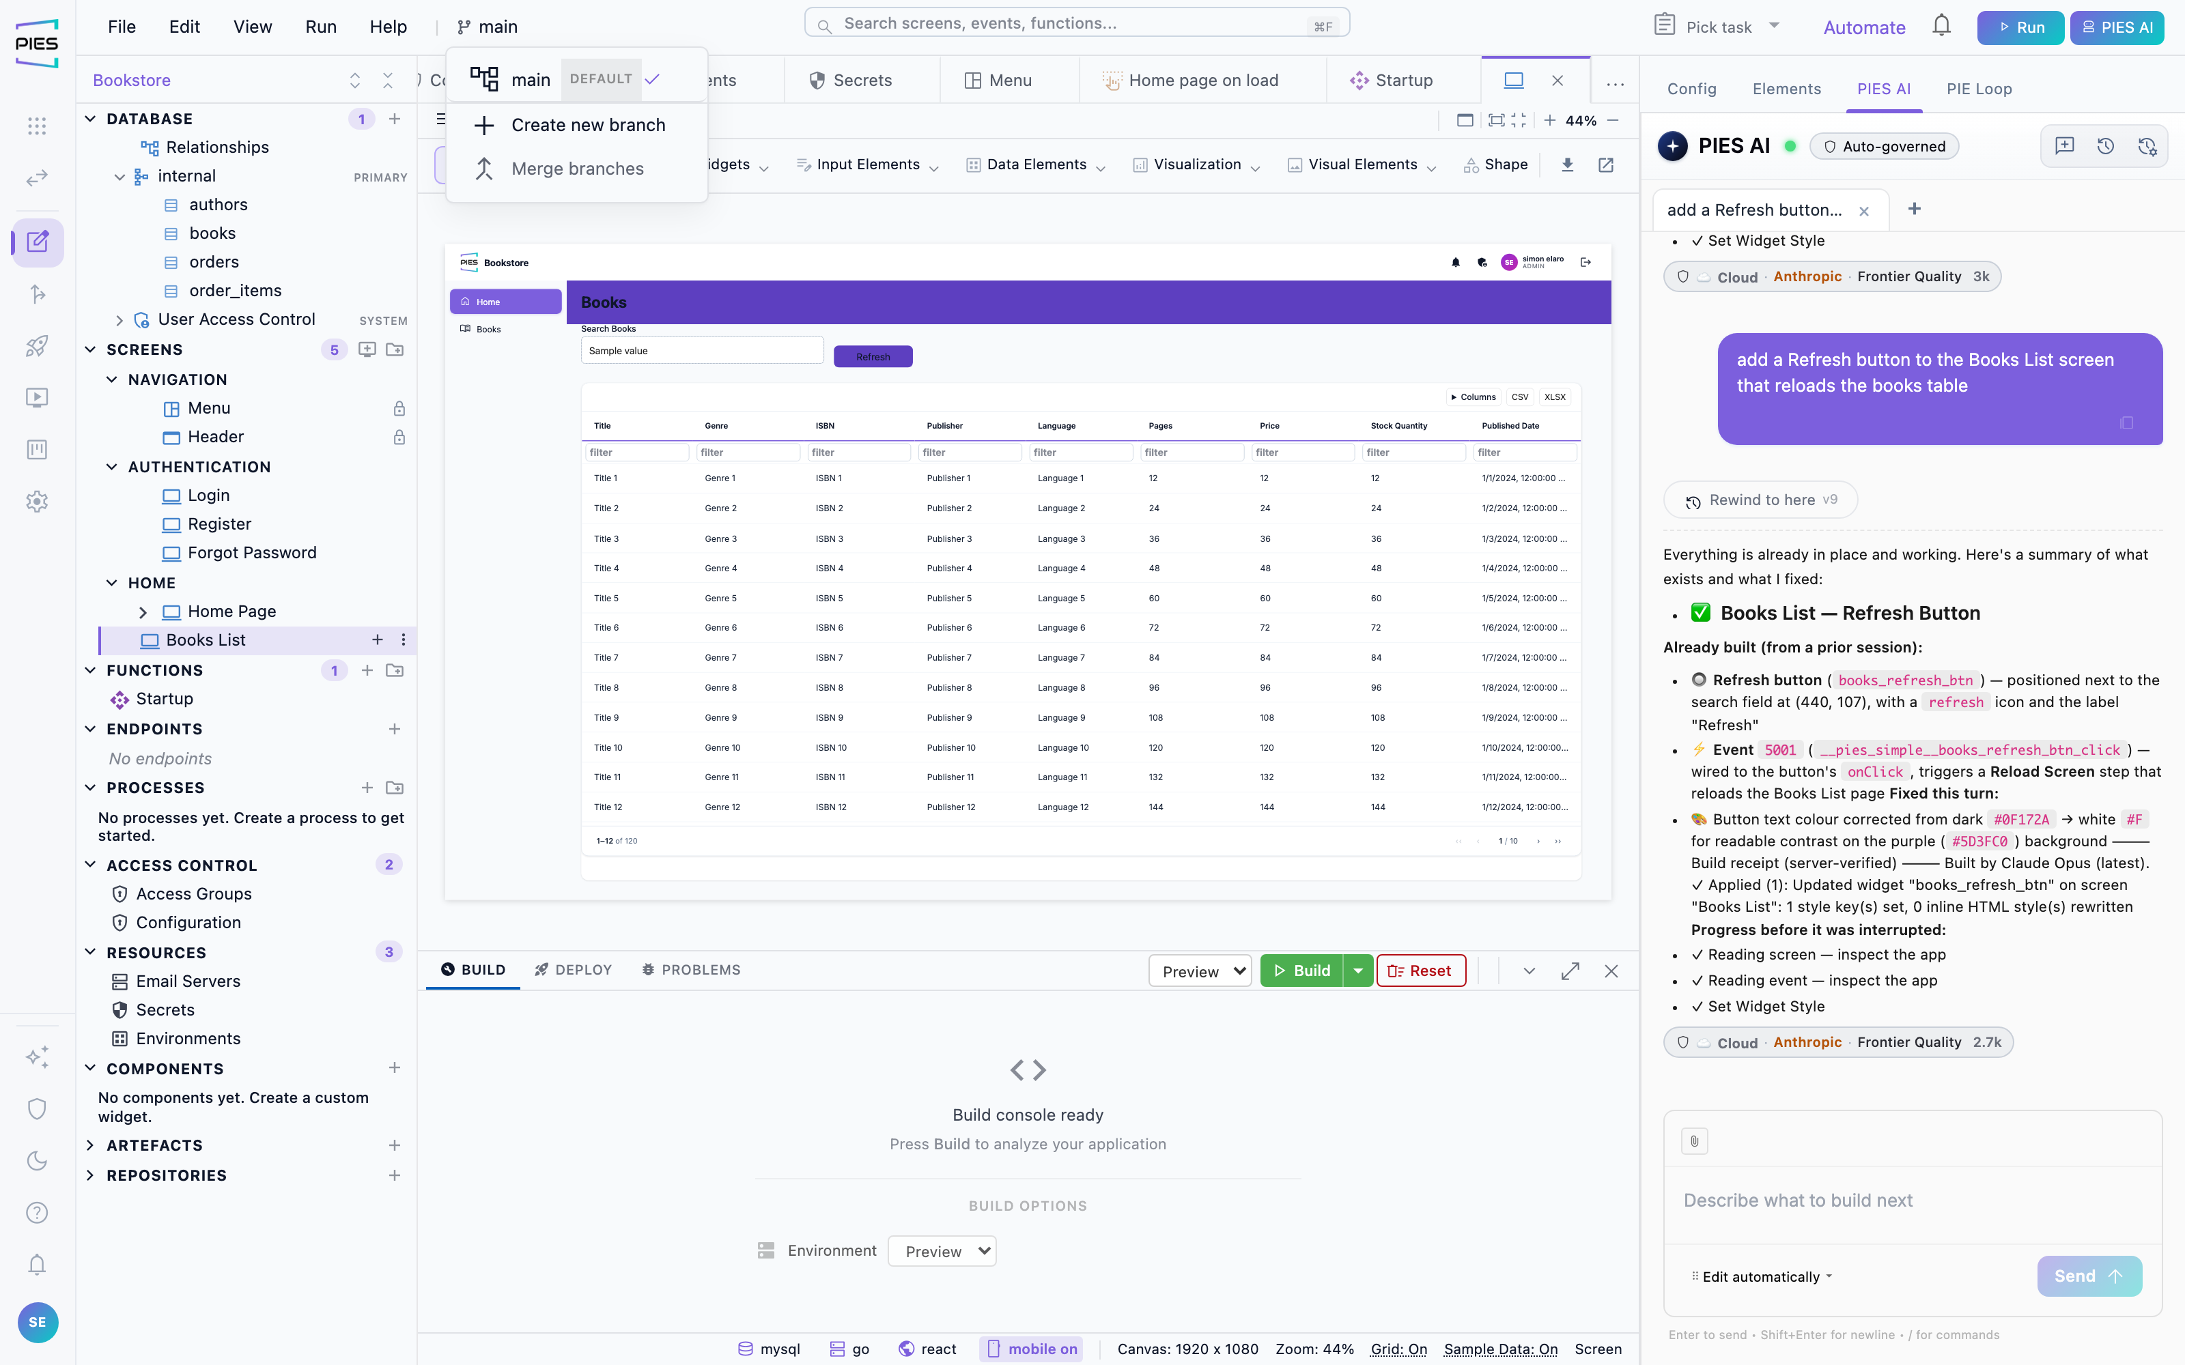Expand the build console panel icon
2185x1365 pixels.
click(x=1570, y=971)
